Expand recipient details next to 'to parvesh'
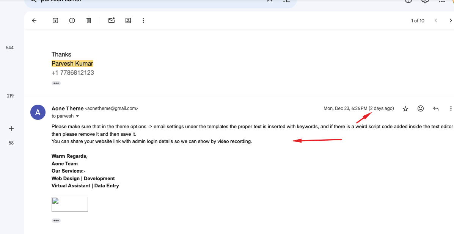The width and height of the screenshot is (454, 234). 77,116
